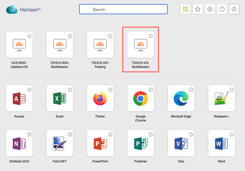
Task: Launch the Firefox application
Action: coord(100,98)
